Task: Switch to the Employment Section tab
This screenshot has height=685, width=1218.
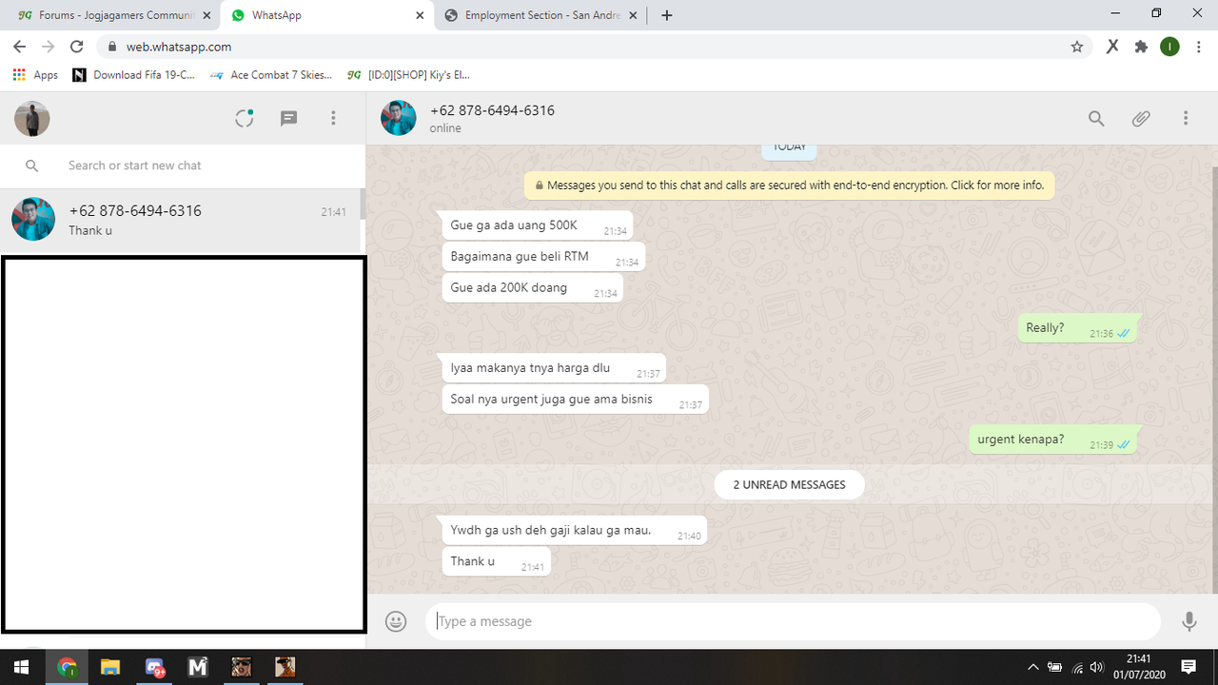Action: [540, 15]
